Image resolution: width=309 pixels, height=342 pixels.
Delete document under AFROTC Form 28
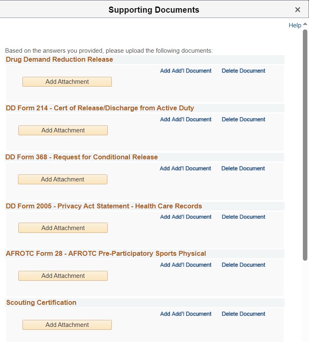[243, 265]
